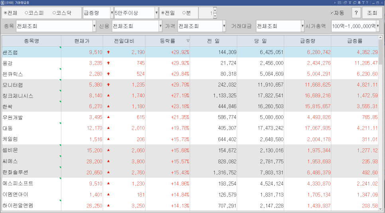This screenshot has height=213, width=385.
Task: Click the red triangle in the 링크제니시스 row
Action: tap(108, 95)
